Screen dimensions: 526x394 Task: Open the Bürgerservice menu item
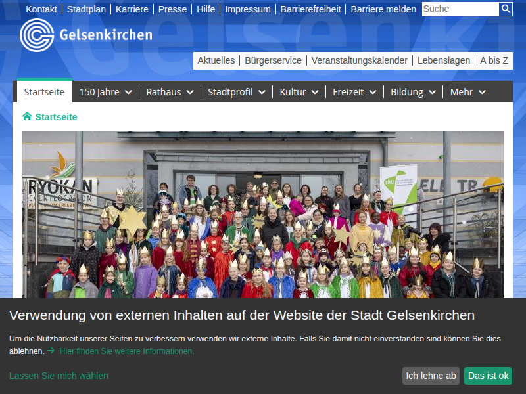(x=273, y=60)
